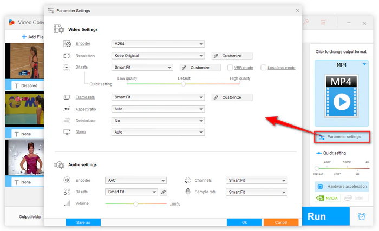Open the Sample rate Smart Fit dropdown
This screenshot has height=231, width=379.
pyautogui.click(x=257, y=192)
